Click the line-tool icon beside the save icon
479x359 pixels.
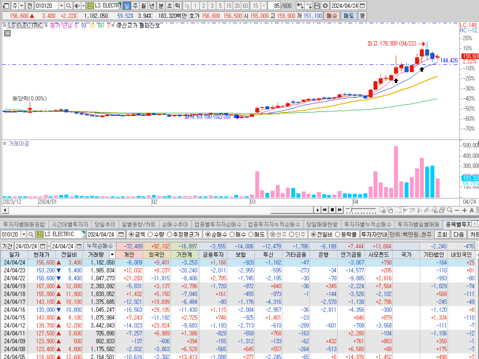click(308, 6)
